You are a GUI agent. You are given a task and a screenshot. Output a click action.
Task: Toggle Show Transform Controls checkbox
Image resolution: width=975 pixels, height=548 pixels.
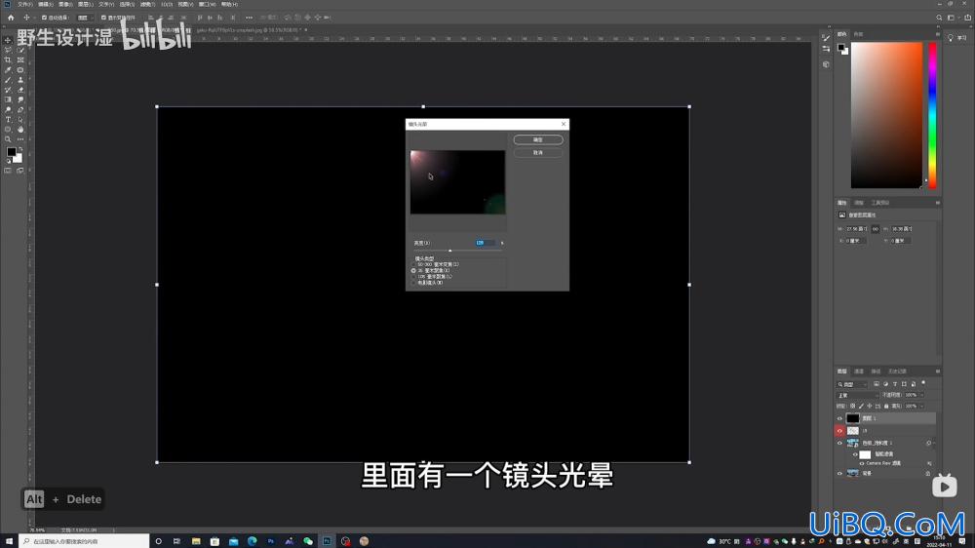[x=104, y=18]
